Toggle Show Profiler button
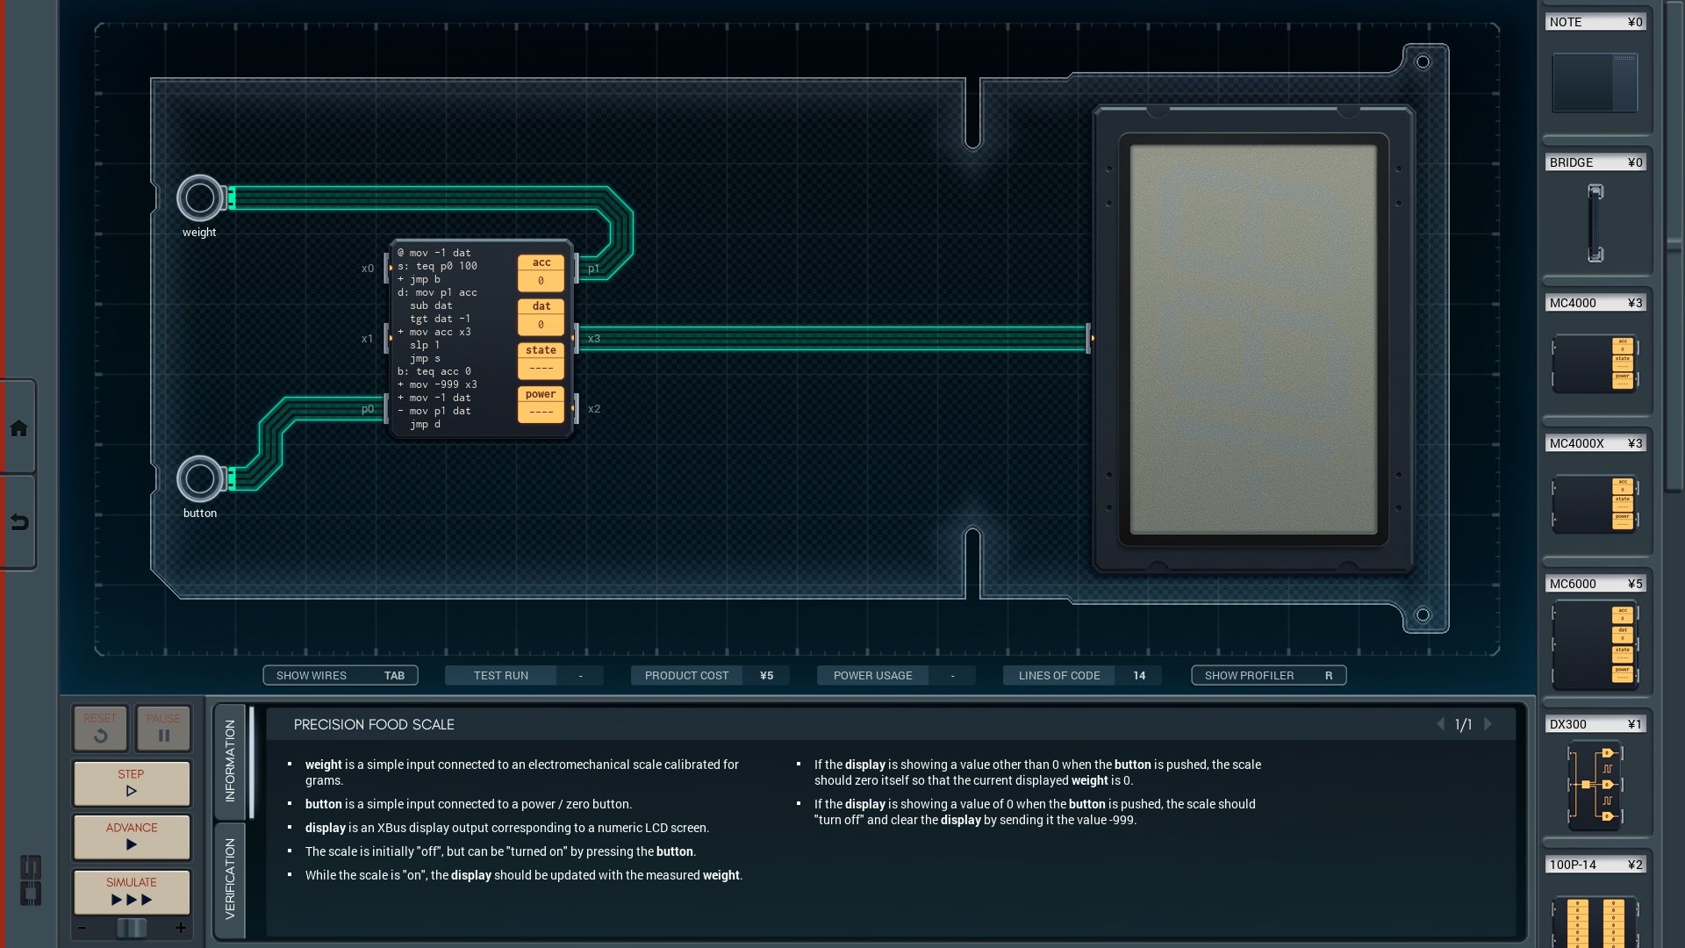 [1268, 675]
